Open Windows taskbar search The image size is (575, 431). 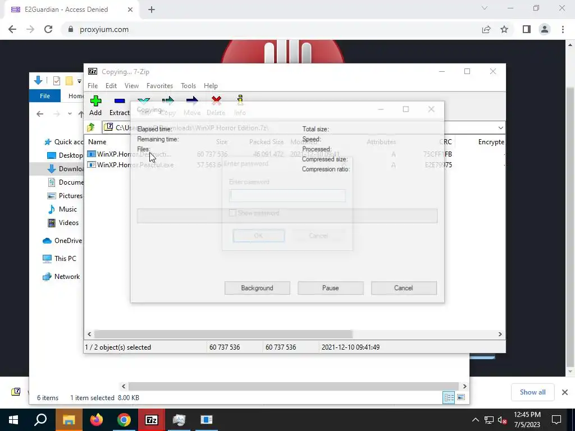40,420
